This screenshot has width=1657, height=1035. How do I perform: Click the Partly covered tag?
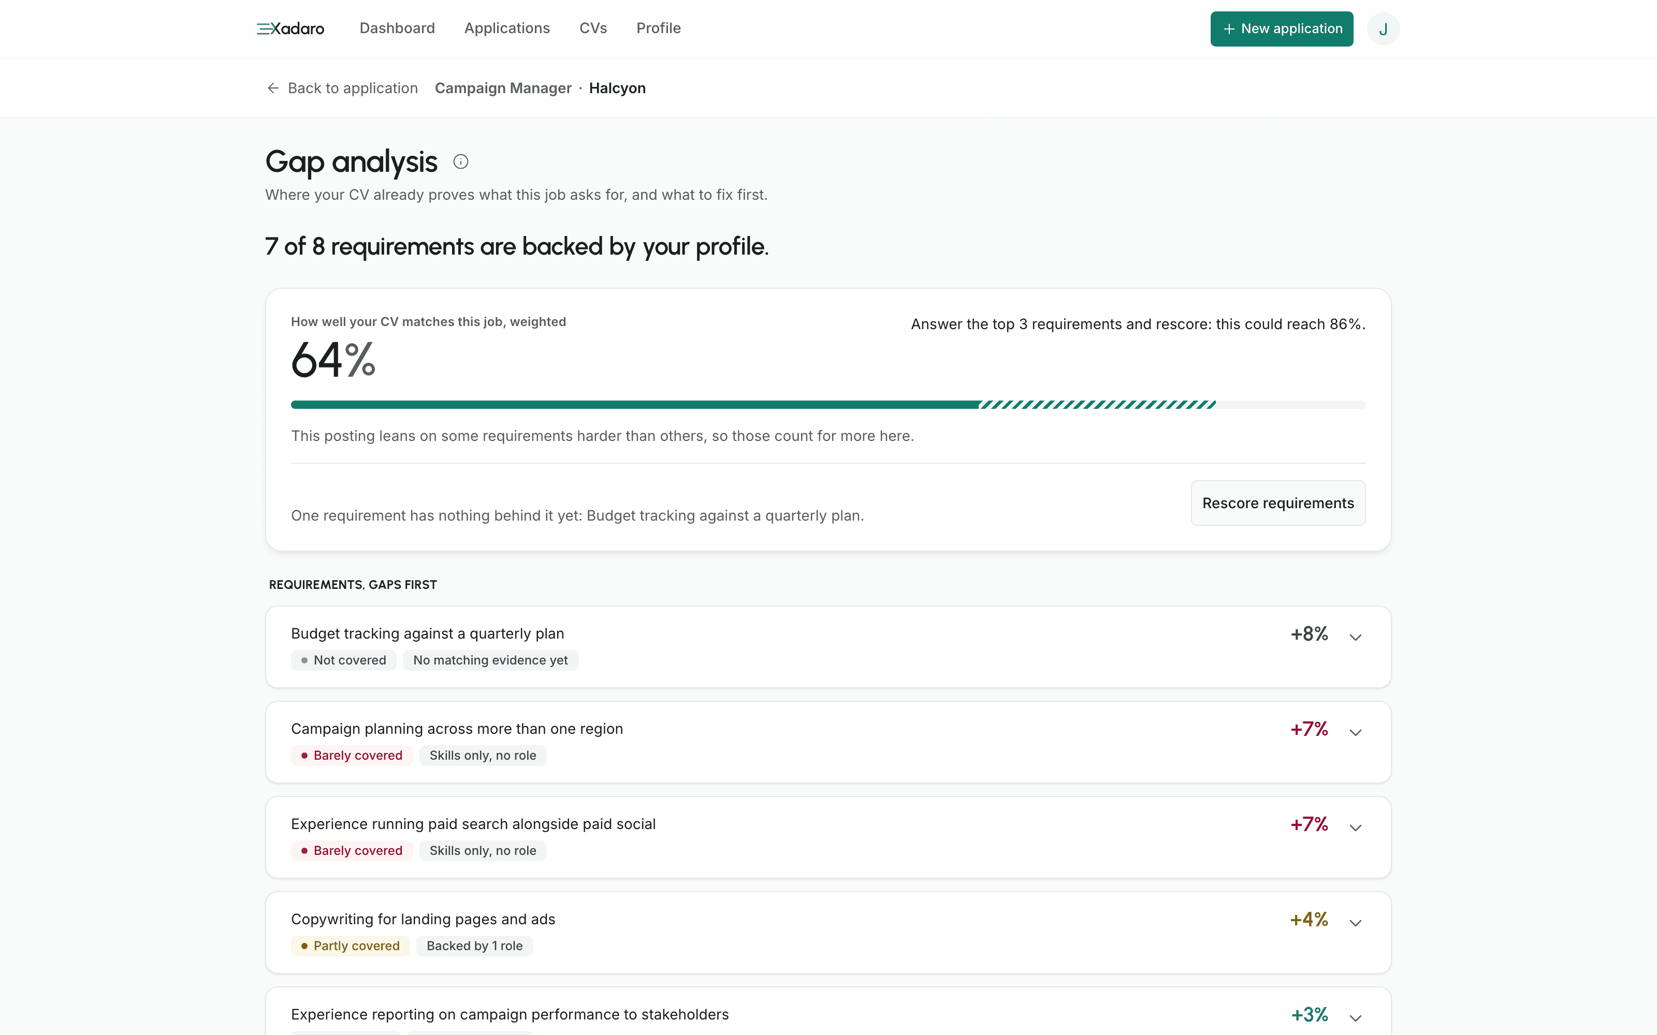point(351,946)
